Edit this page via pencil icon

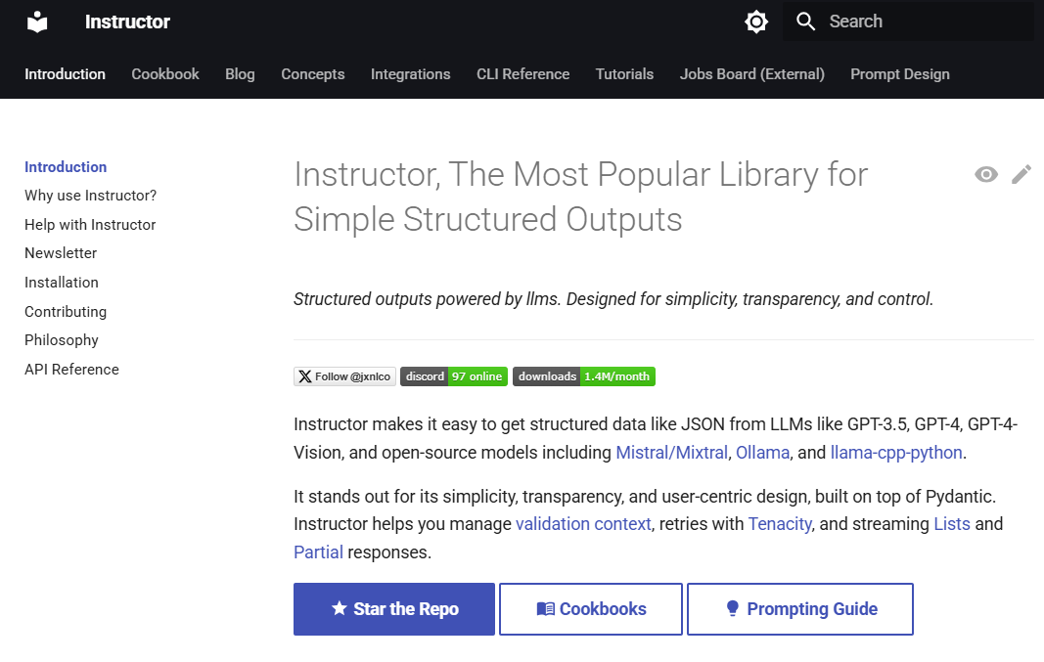point(1021,174)
